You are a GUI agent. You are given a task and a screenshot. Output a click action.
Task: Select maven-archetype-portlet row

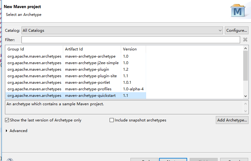[76, 83]
